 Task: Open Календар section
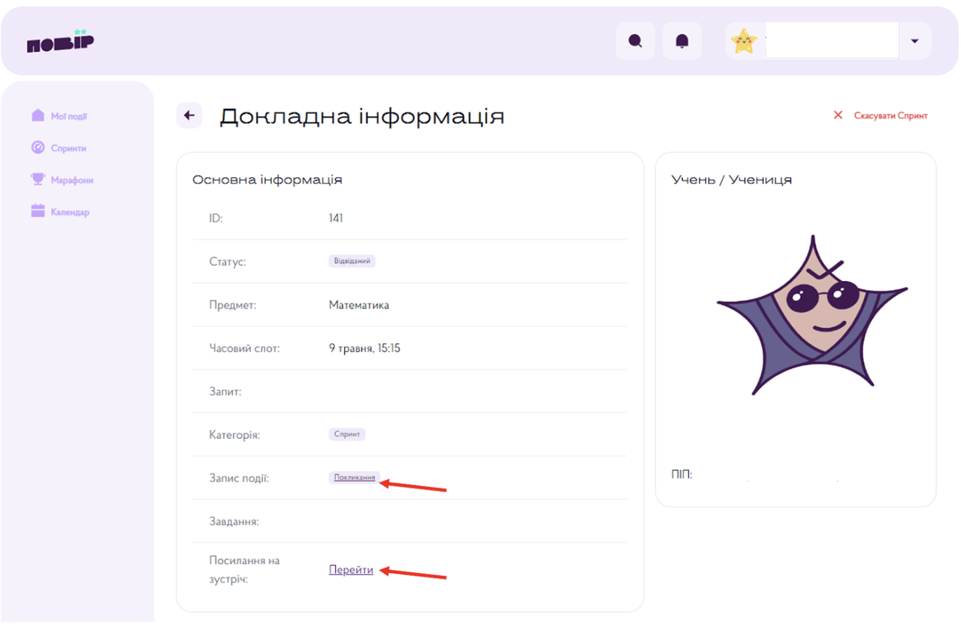coord(70,212)
